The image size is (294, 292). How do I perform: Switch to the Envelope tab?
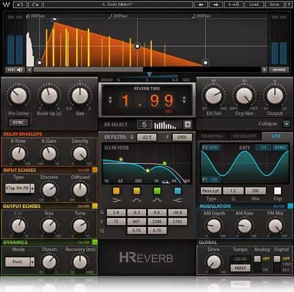[x=245, y=136]
